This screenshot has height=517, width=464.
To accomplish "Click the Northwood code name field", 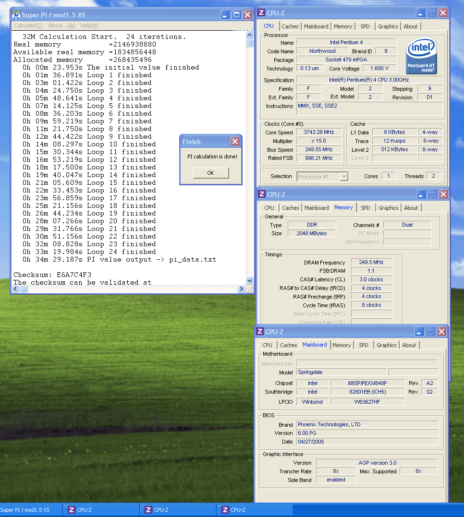I will (x=322, y=51).
